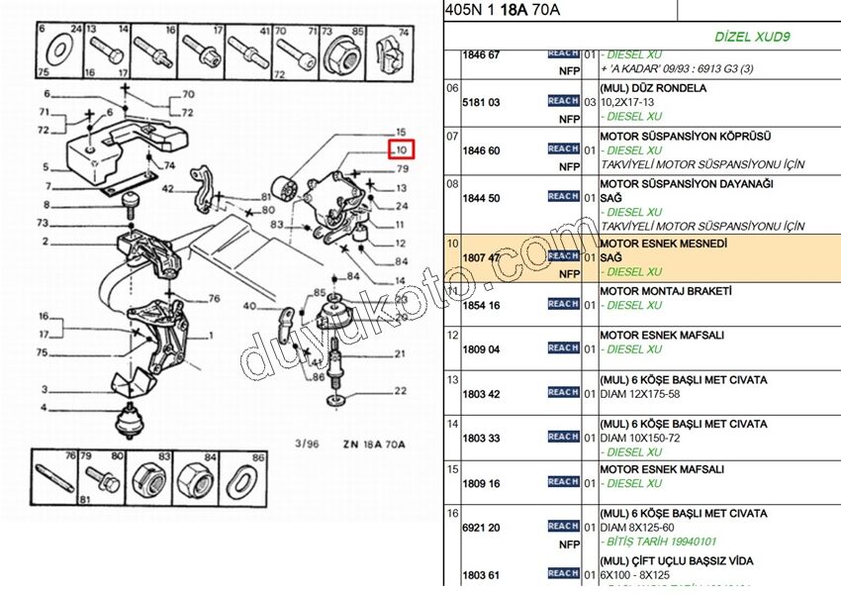Click the red-boxed callout number 10
The image size is (841, 595).
pyautogui.click(x=401, y=150)
